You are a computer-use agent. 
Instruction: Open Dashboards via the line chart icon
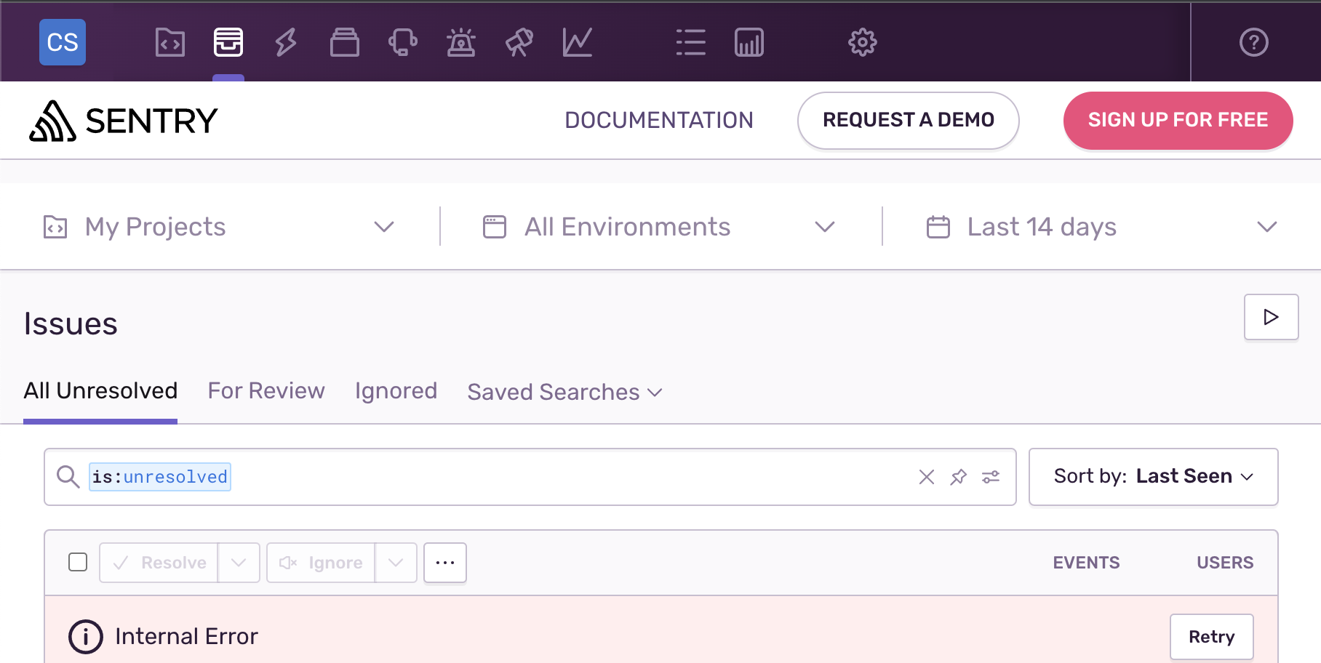(578, 42)
